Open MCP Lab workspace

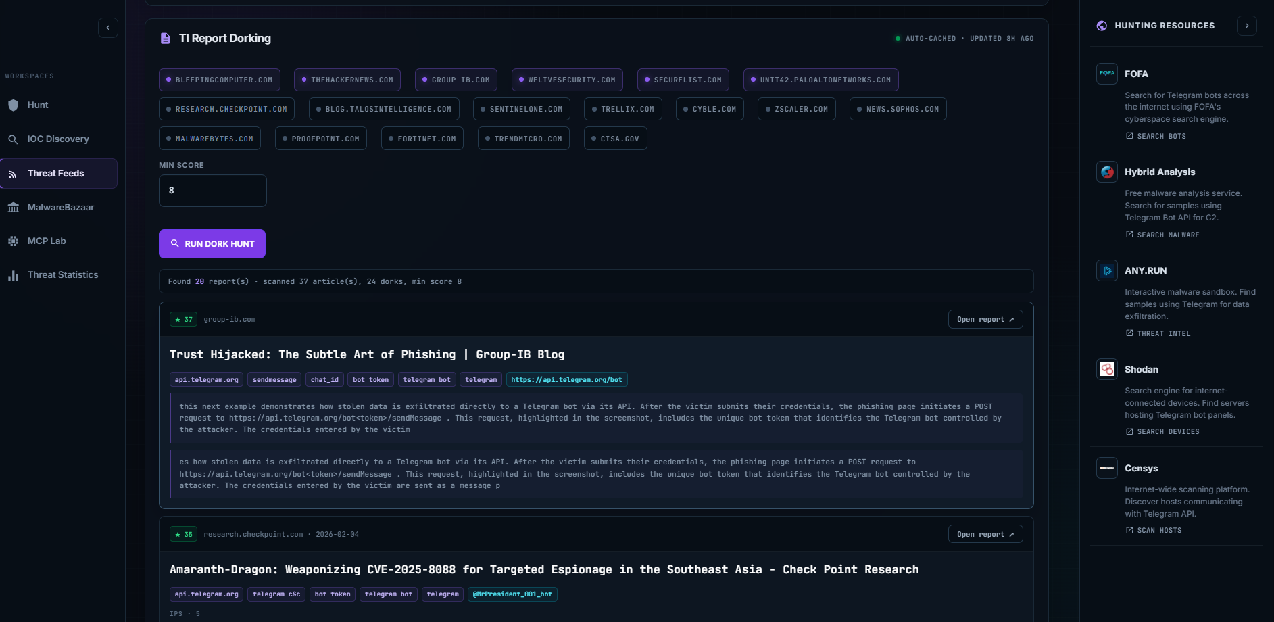coord(59,241)
